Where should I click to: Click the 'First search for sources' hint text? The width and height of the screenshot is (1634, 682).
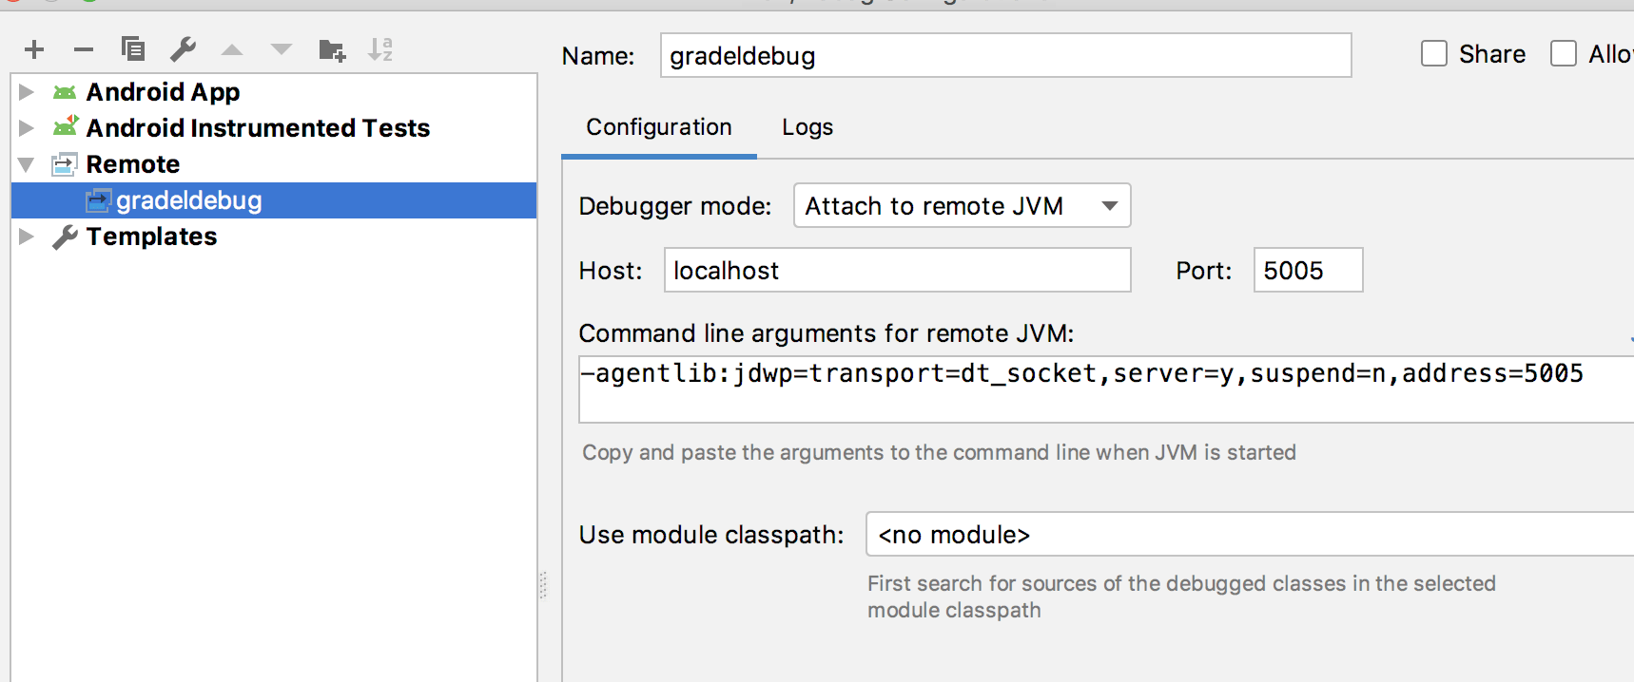point(1181,597)
